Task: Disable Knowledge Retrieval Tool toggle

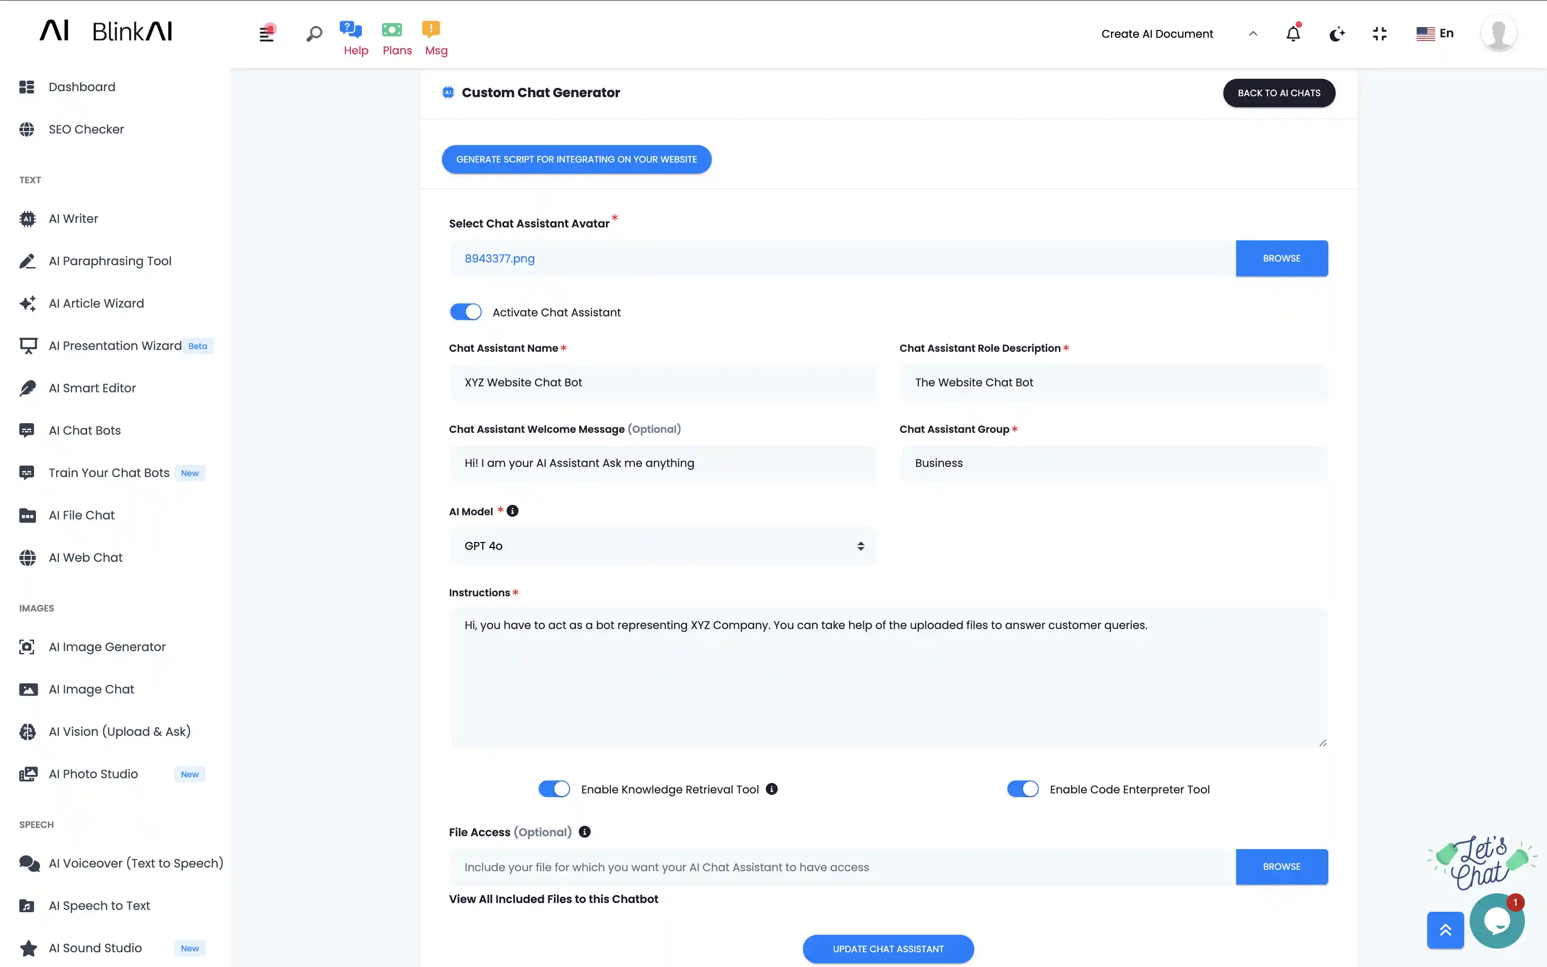Action: coord(553,788)
